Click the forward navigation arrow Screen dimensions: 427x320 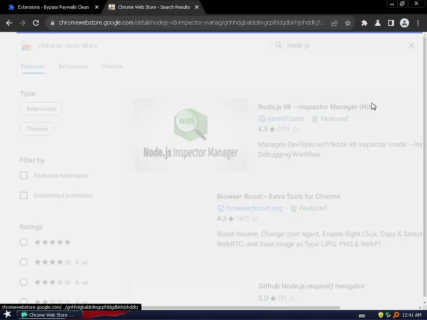point(23,23)
